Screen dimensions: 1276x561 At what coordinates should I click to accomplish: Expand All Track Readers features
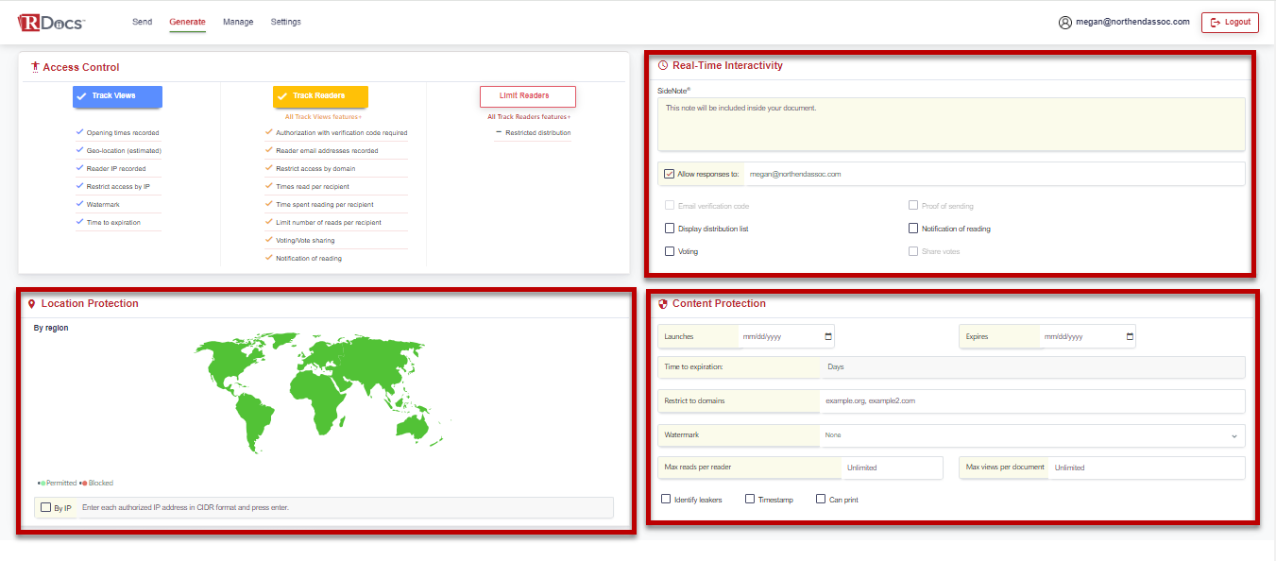[x=528, y=116]
